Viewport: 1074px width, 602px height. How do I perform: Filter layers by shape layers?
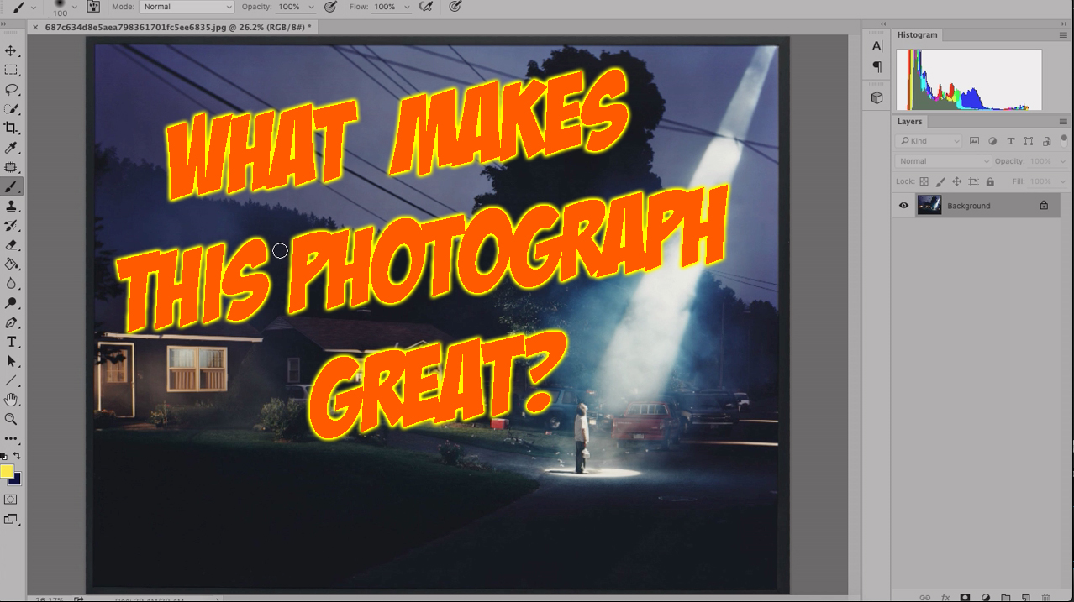tap(1029, 141)
